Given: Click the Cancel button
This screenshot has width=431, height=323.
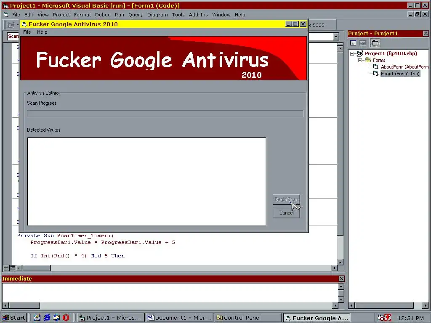Looking at the screenshot, I should pyautogui.click(x=286, y=213).
